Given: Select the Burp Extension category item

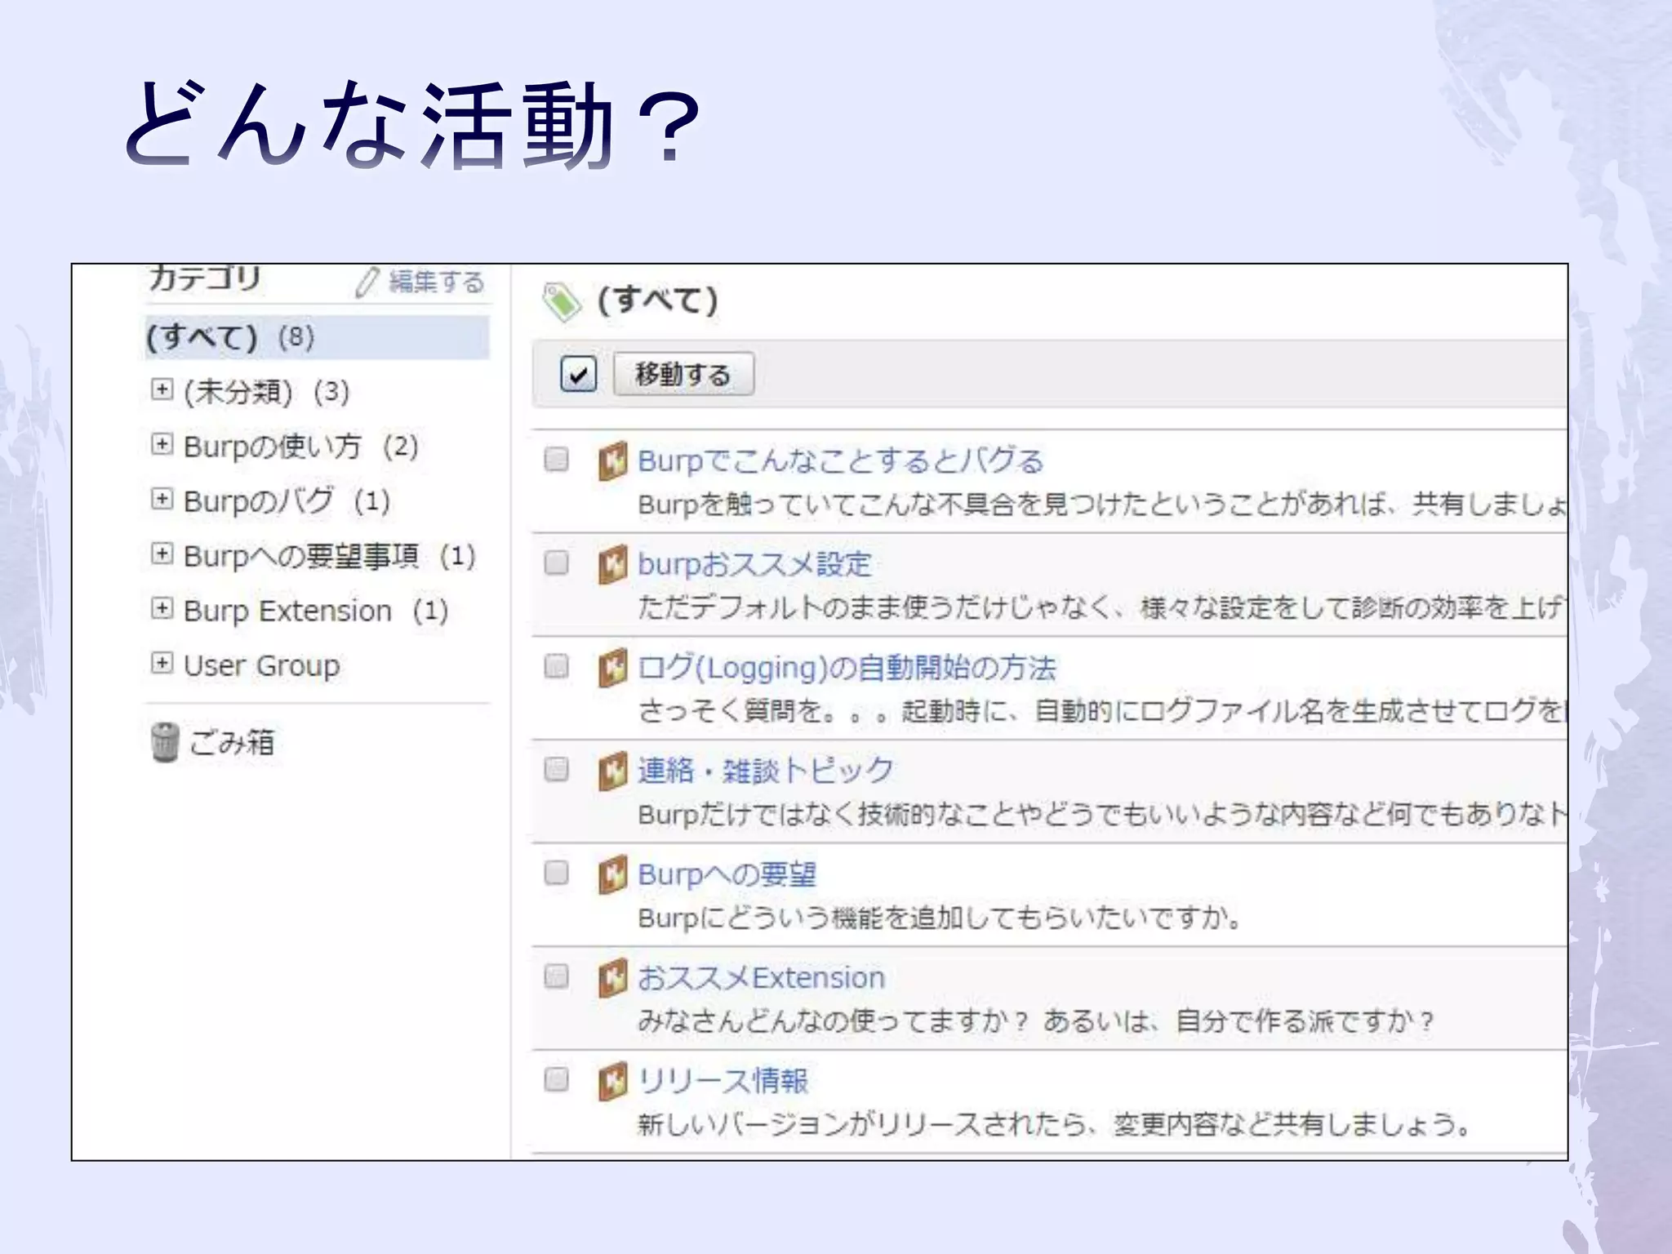Looking at the screenshot, I should (287, 611).
